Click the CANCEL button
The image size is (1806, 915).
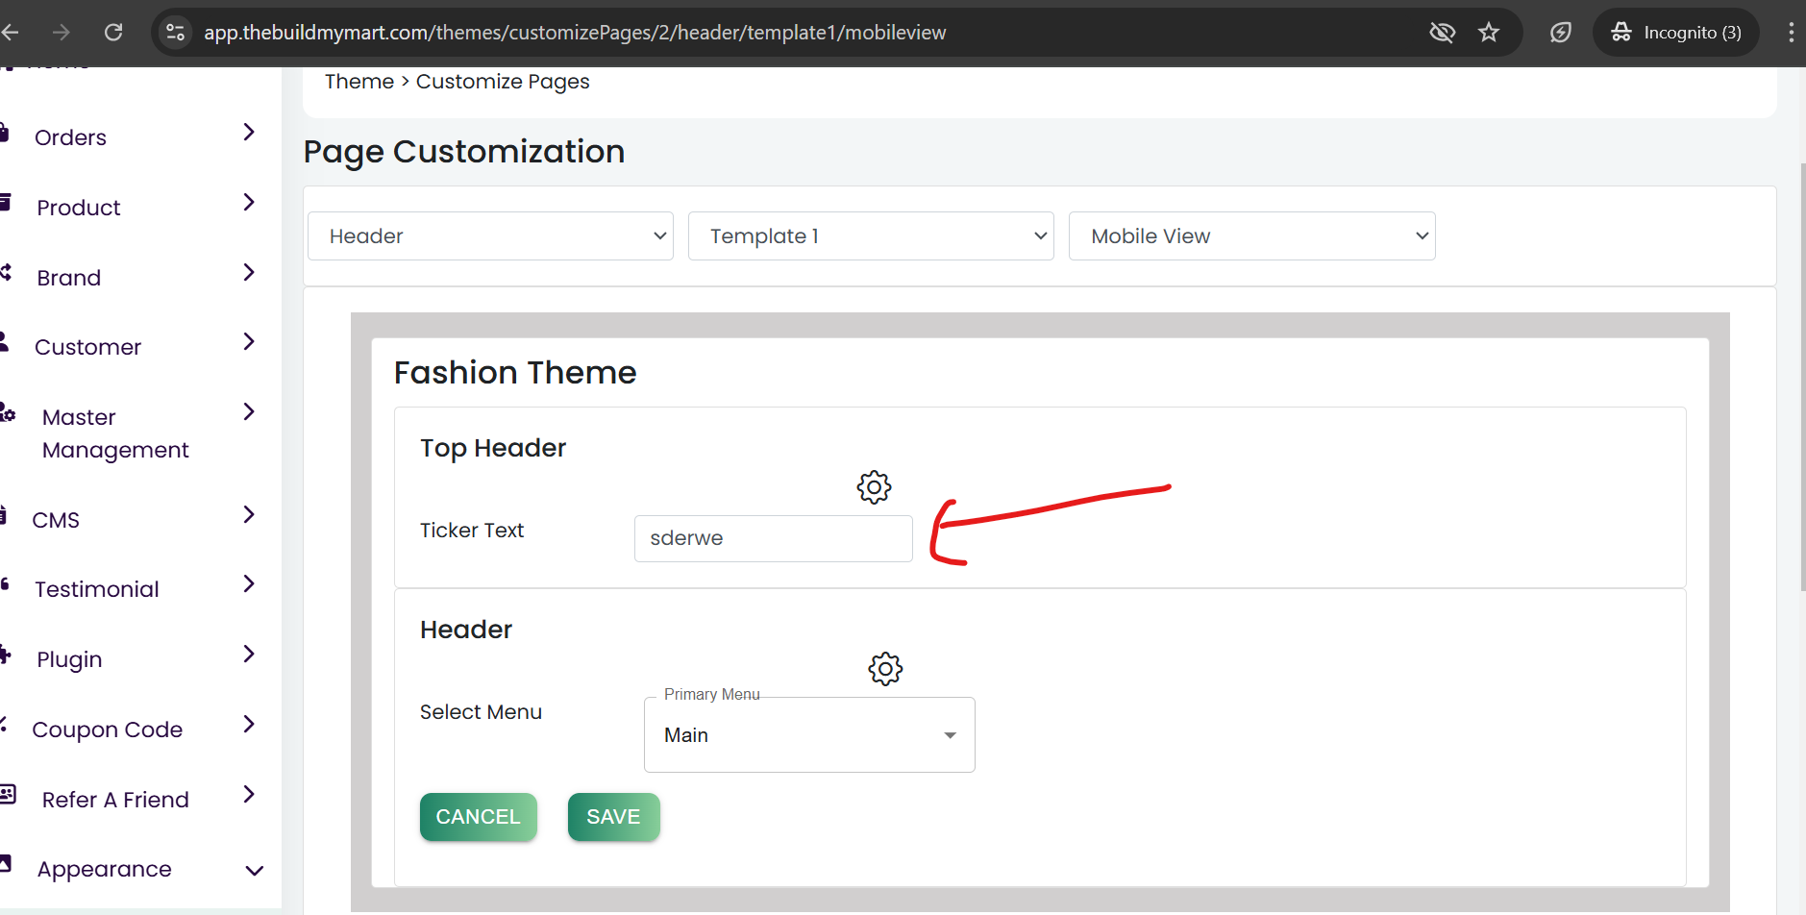479,817
